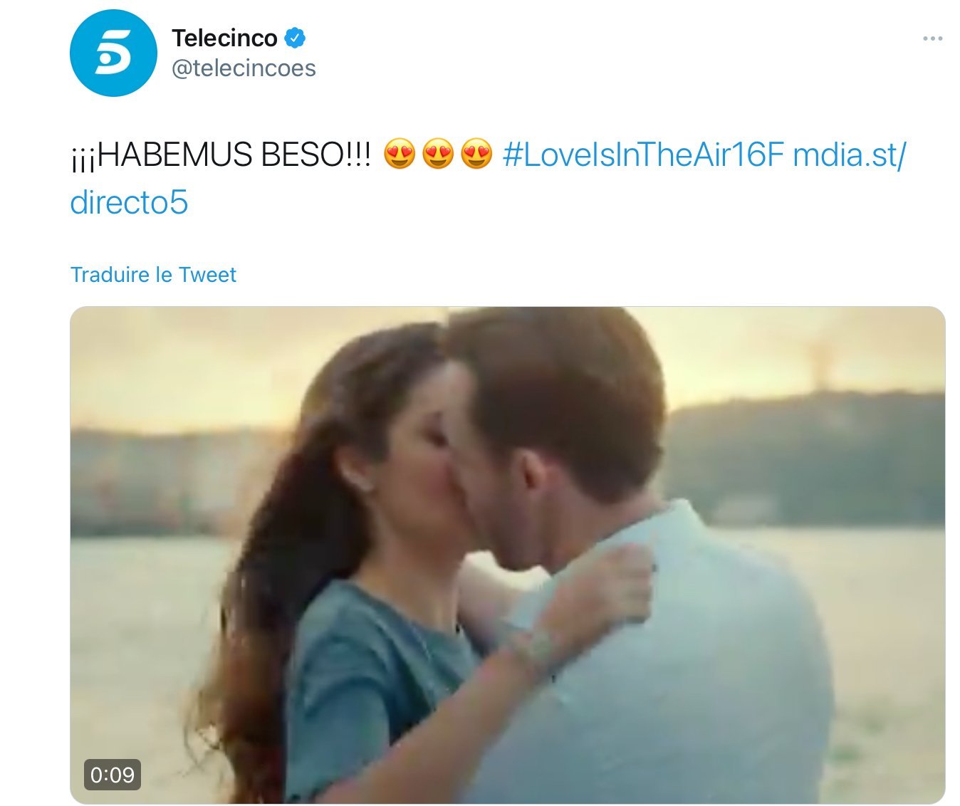Screen dimensions: 960x806
Task: Click the 0:09 video duration badge
Action: click(113, 775)
